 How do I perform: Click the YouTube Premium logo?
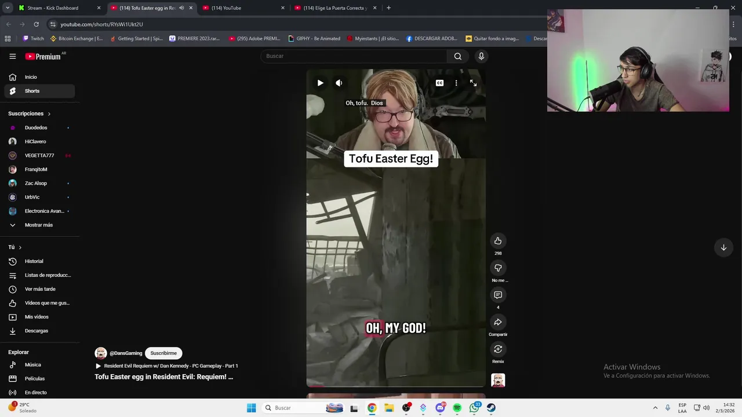43,56
